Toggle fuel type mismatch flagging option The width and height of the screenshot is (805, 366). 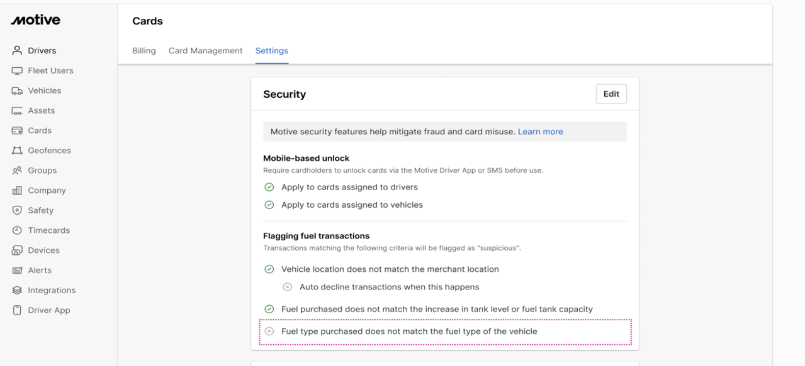click(x=269, y=331)
